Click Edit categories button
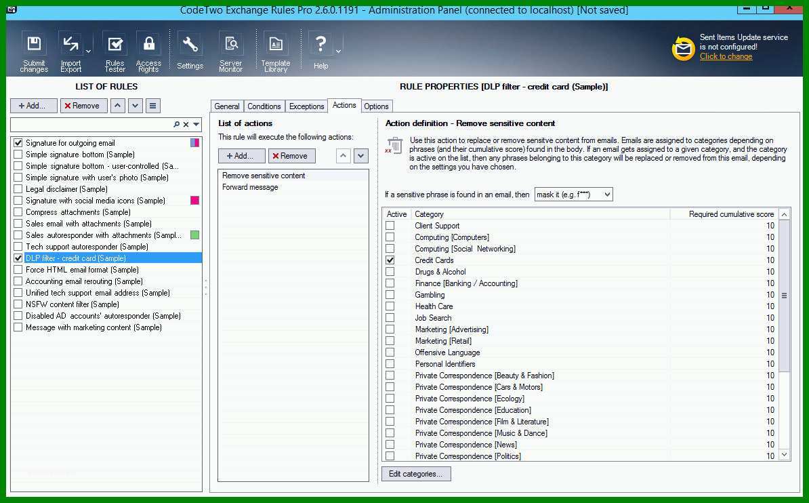The image size is (809, 503). coord(416,474)
